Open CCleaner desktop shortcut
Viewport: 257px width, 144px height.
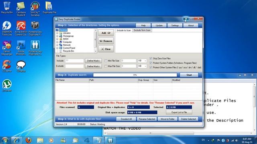pyautogui.click(x=7, y=66)
